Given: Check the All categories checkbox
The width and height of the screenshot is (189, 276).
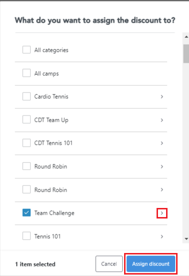Looking at the screenshot, I should (26, 50).
